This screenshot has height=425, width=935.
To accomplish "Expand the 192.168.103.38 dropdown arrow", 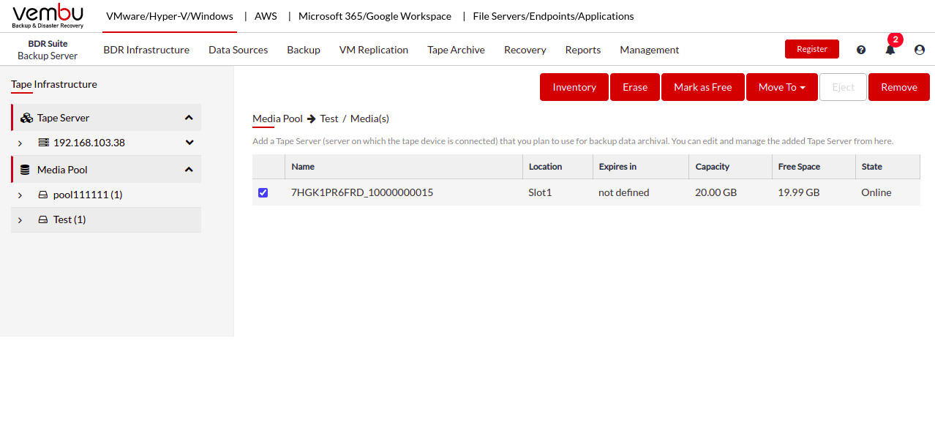I will [189, 143].
